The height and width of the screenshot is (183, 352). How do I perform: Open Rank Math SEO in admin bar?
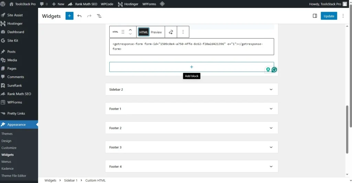(82, 4)
